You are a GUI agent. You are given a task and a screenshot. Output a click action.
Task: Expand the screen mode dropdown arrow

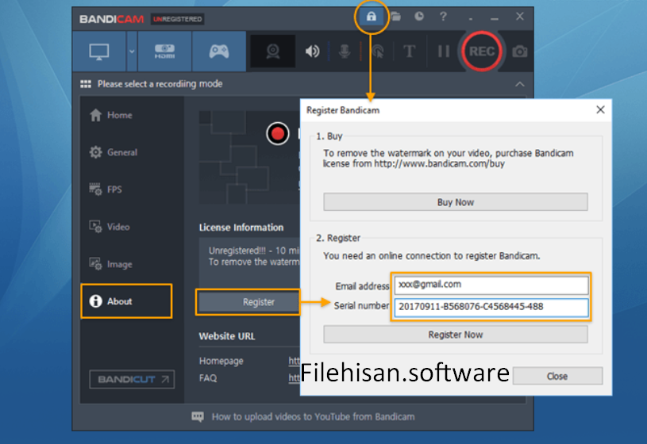coord(132,52)
